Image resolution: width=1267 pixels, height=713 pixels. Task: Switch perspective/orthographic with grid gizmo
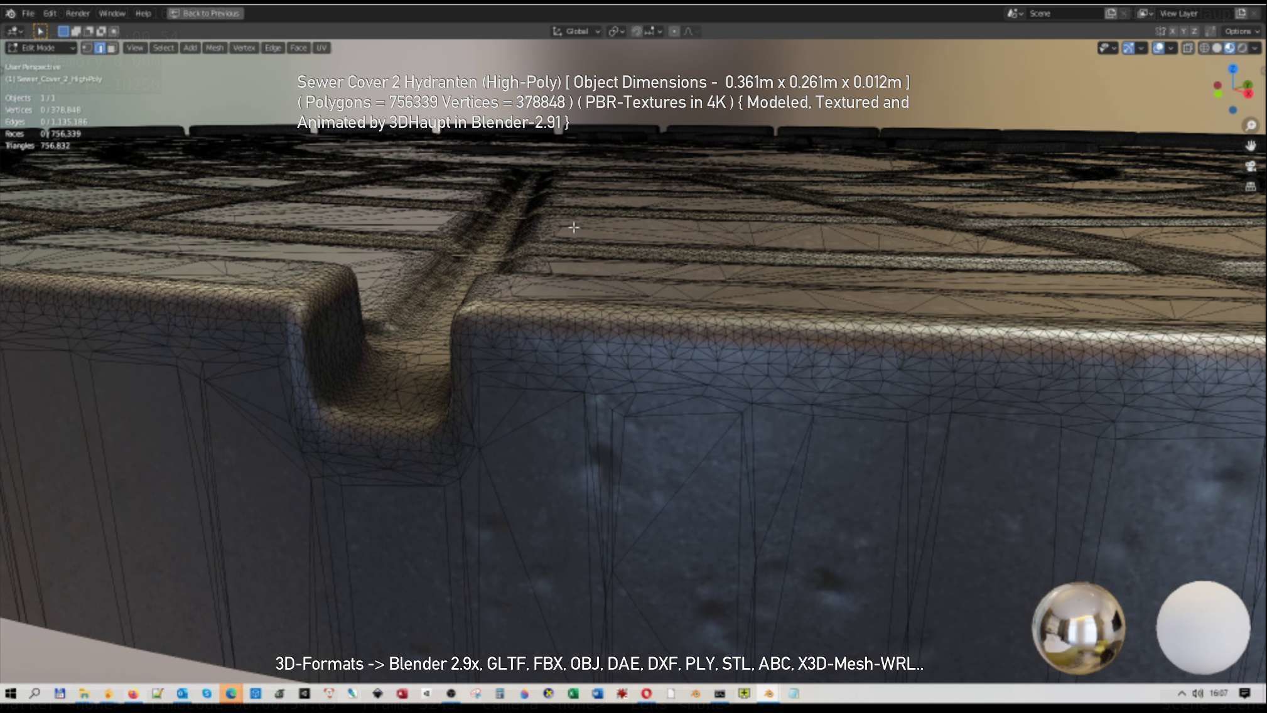[x=1251, y=187]
